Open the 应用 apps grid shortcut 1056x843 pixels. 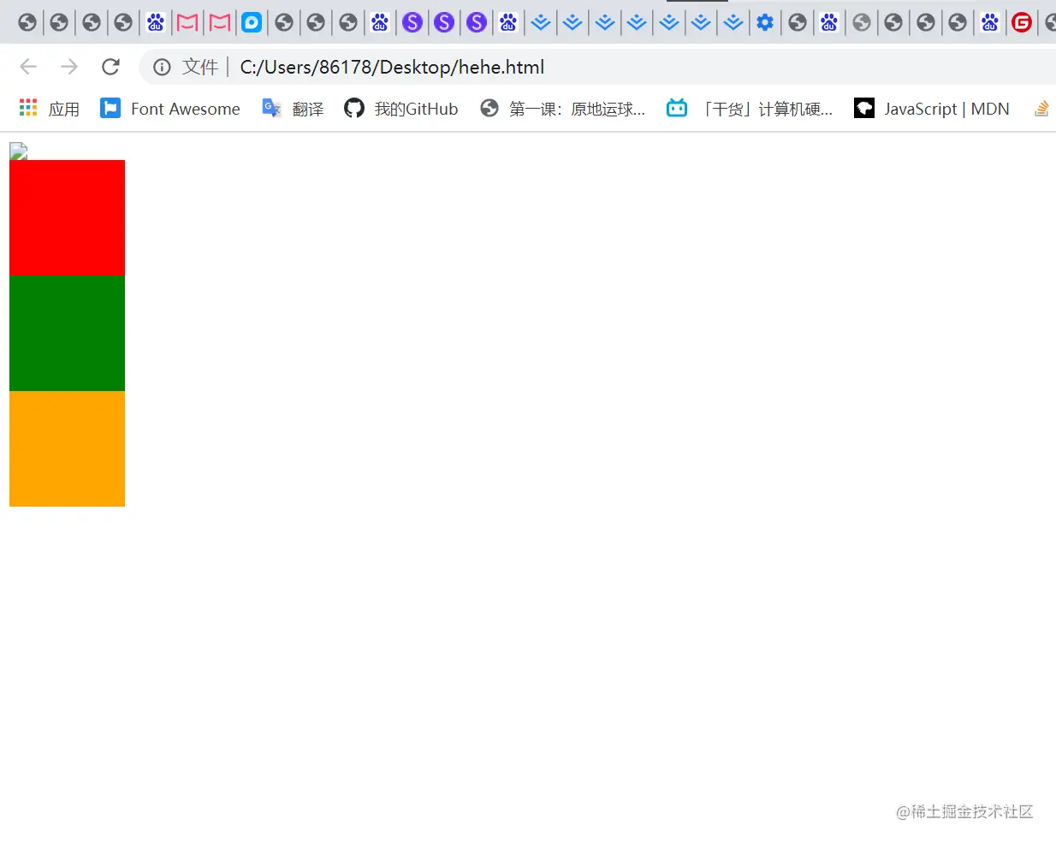tap(50, 109)
